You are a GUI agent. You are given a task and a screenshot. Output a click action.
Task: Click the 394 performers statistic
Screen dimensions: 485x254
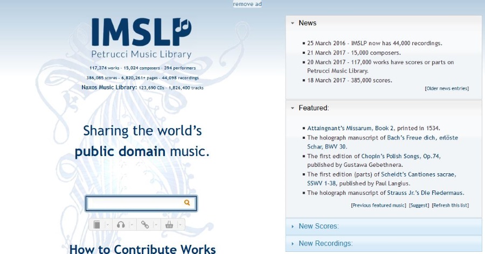pyautogui.click(x=179, y=68)
